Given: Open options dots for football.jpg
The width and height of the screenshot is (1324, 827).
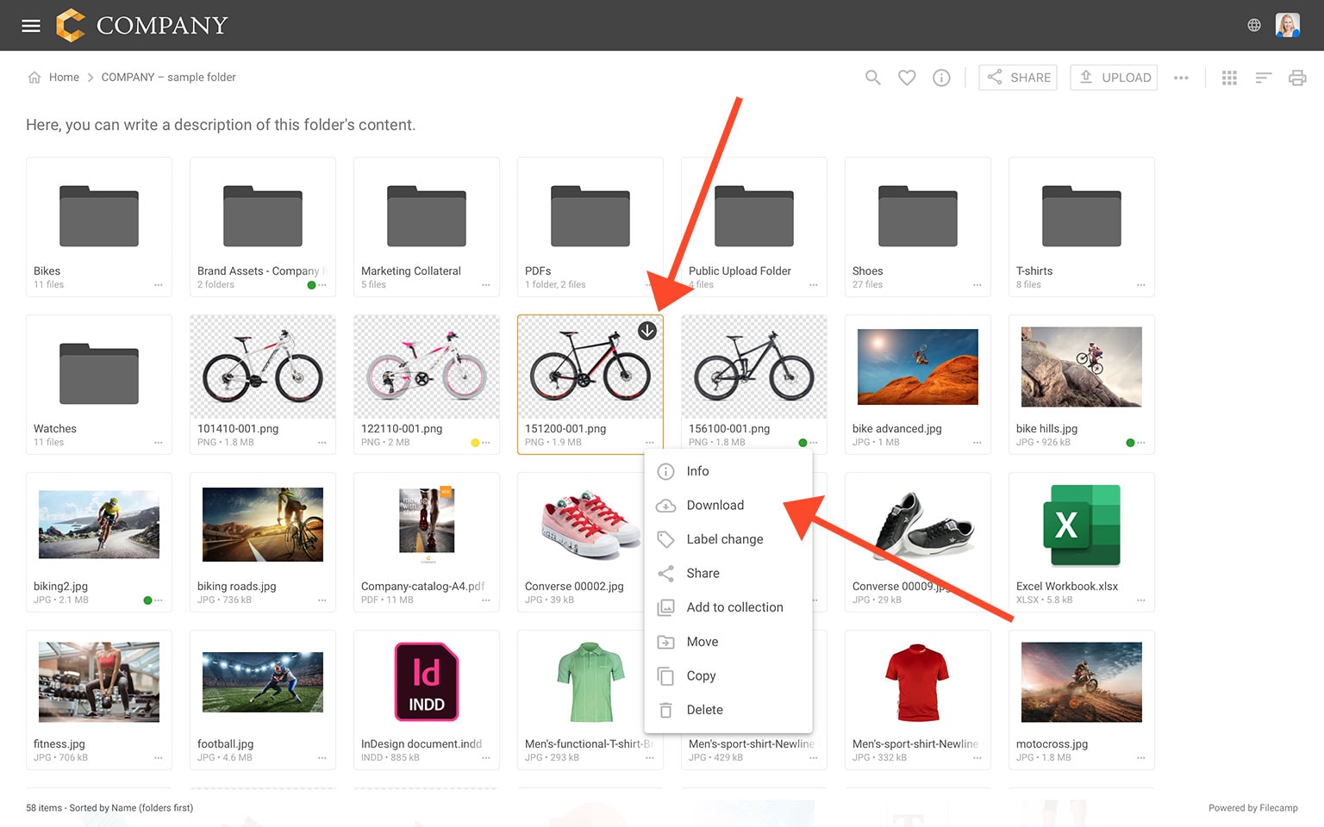Looking at the screenshot, I should (322, 758).
